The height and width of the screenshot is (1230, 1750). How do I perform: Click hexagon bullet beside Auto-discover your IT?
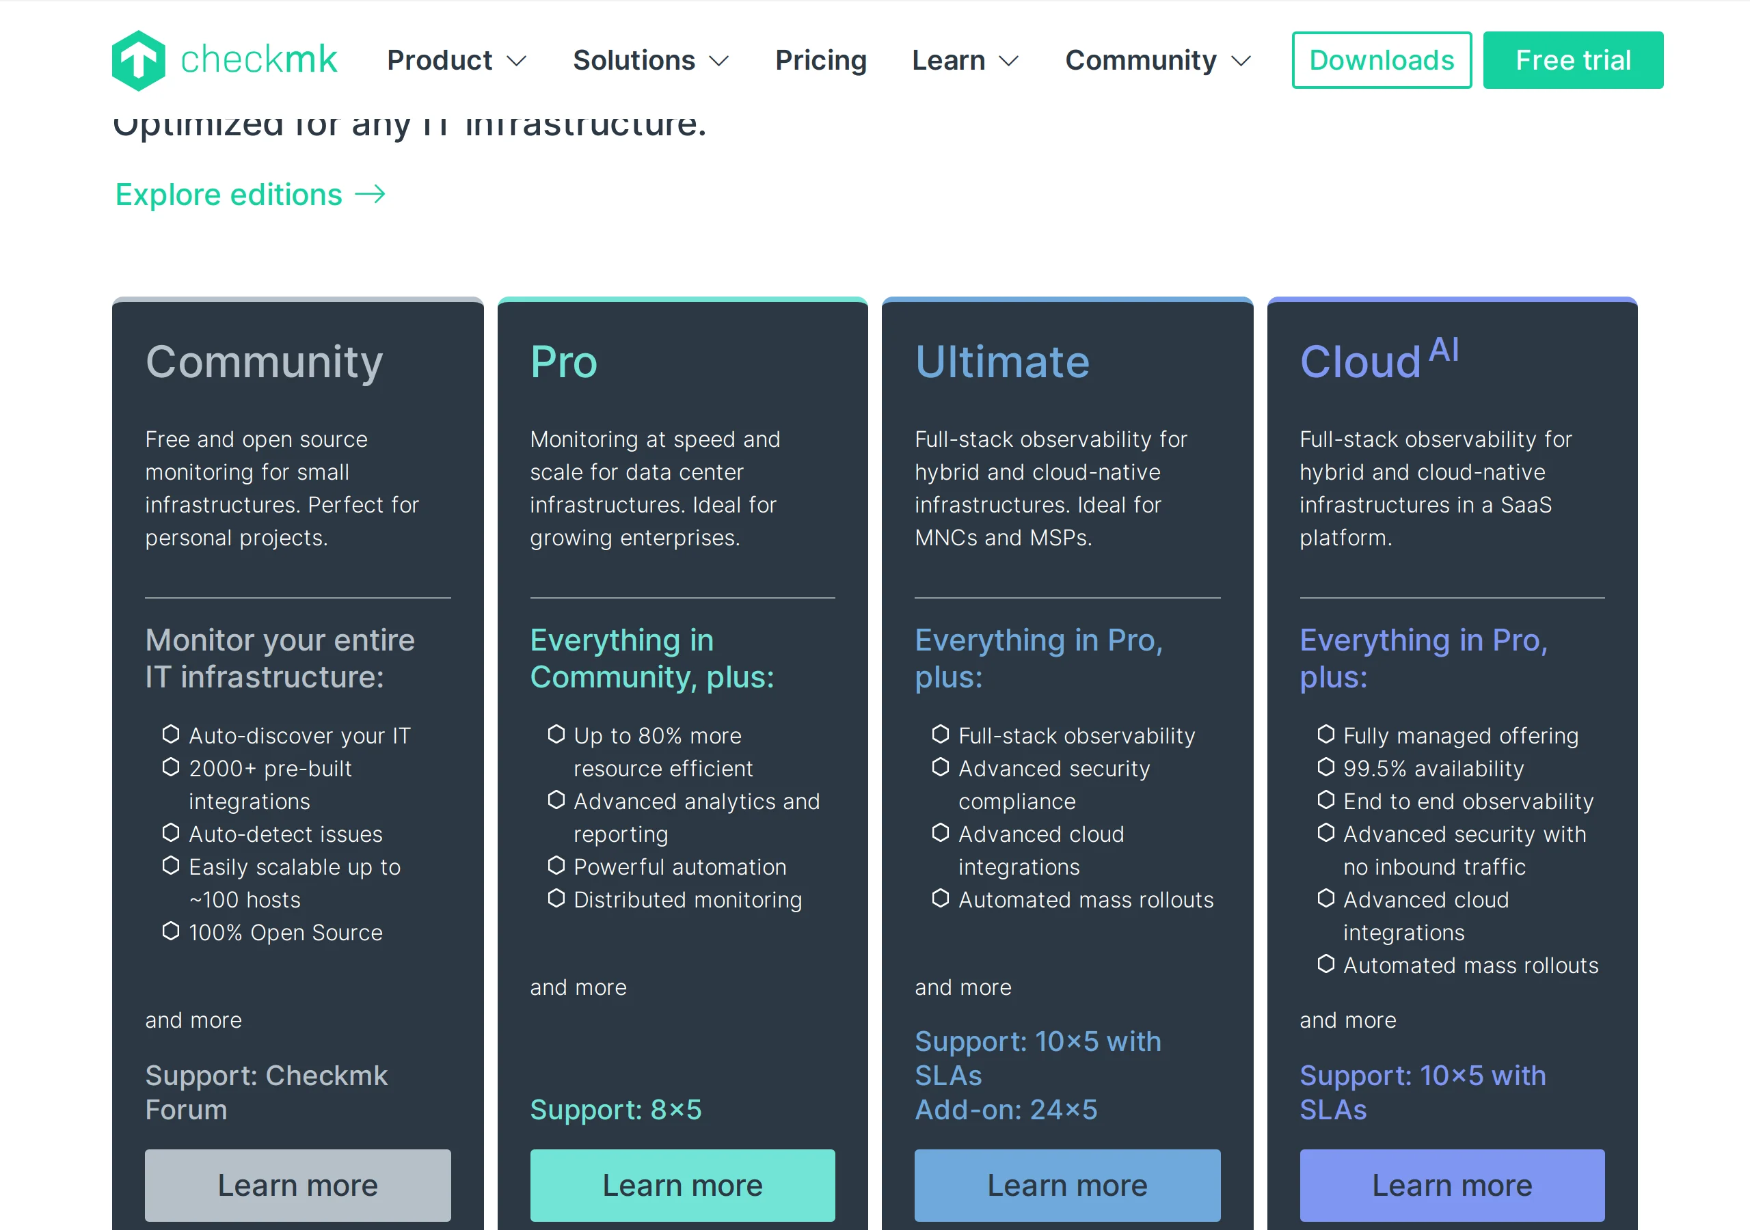pos(171,734)
